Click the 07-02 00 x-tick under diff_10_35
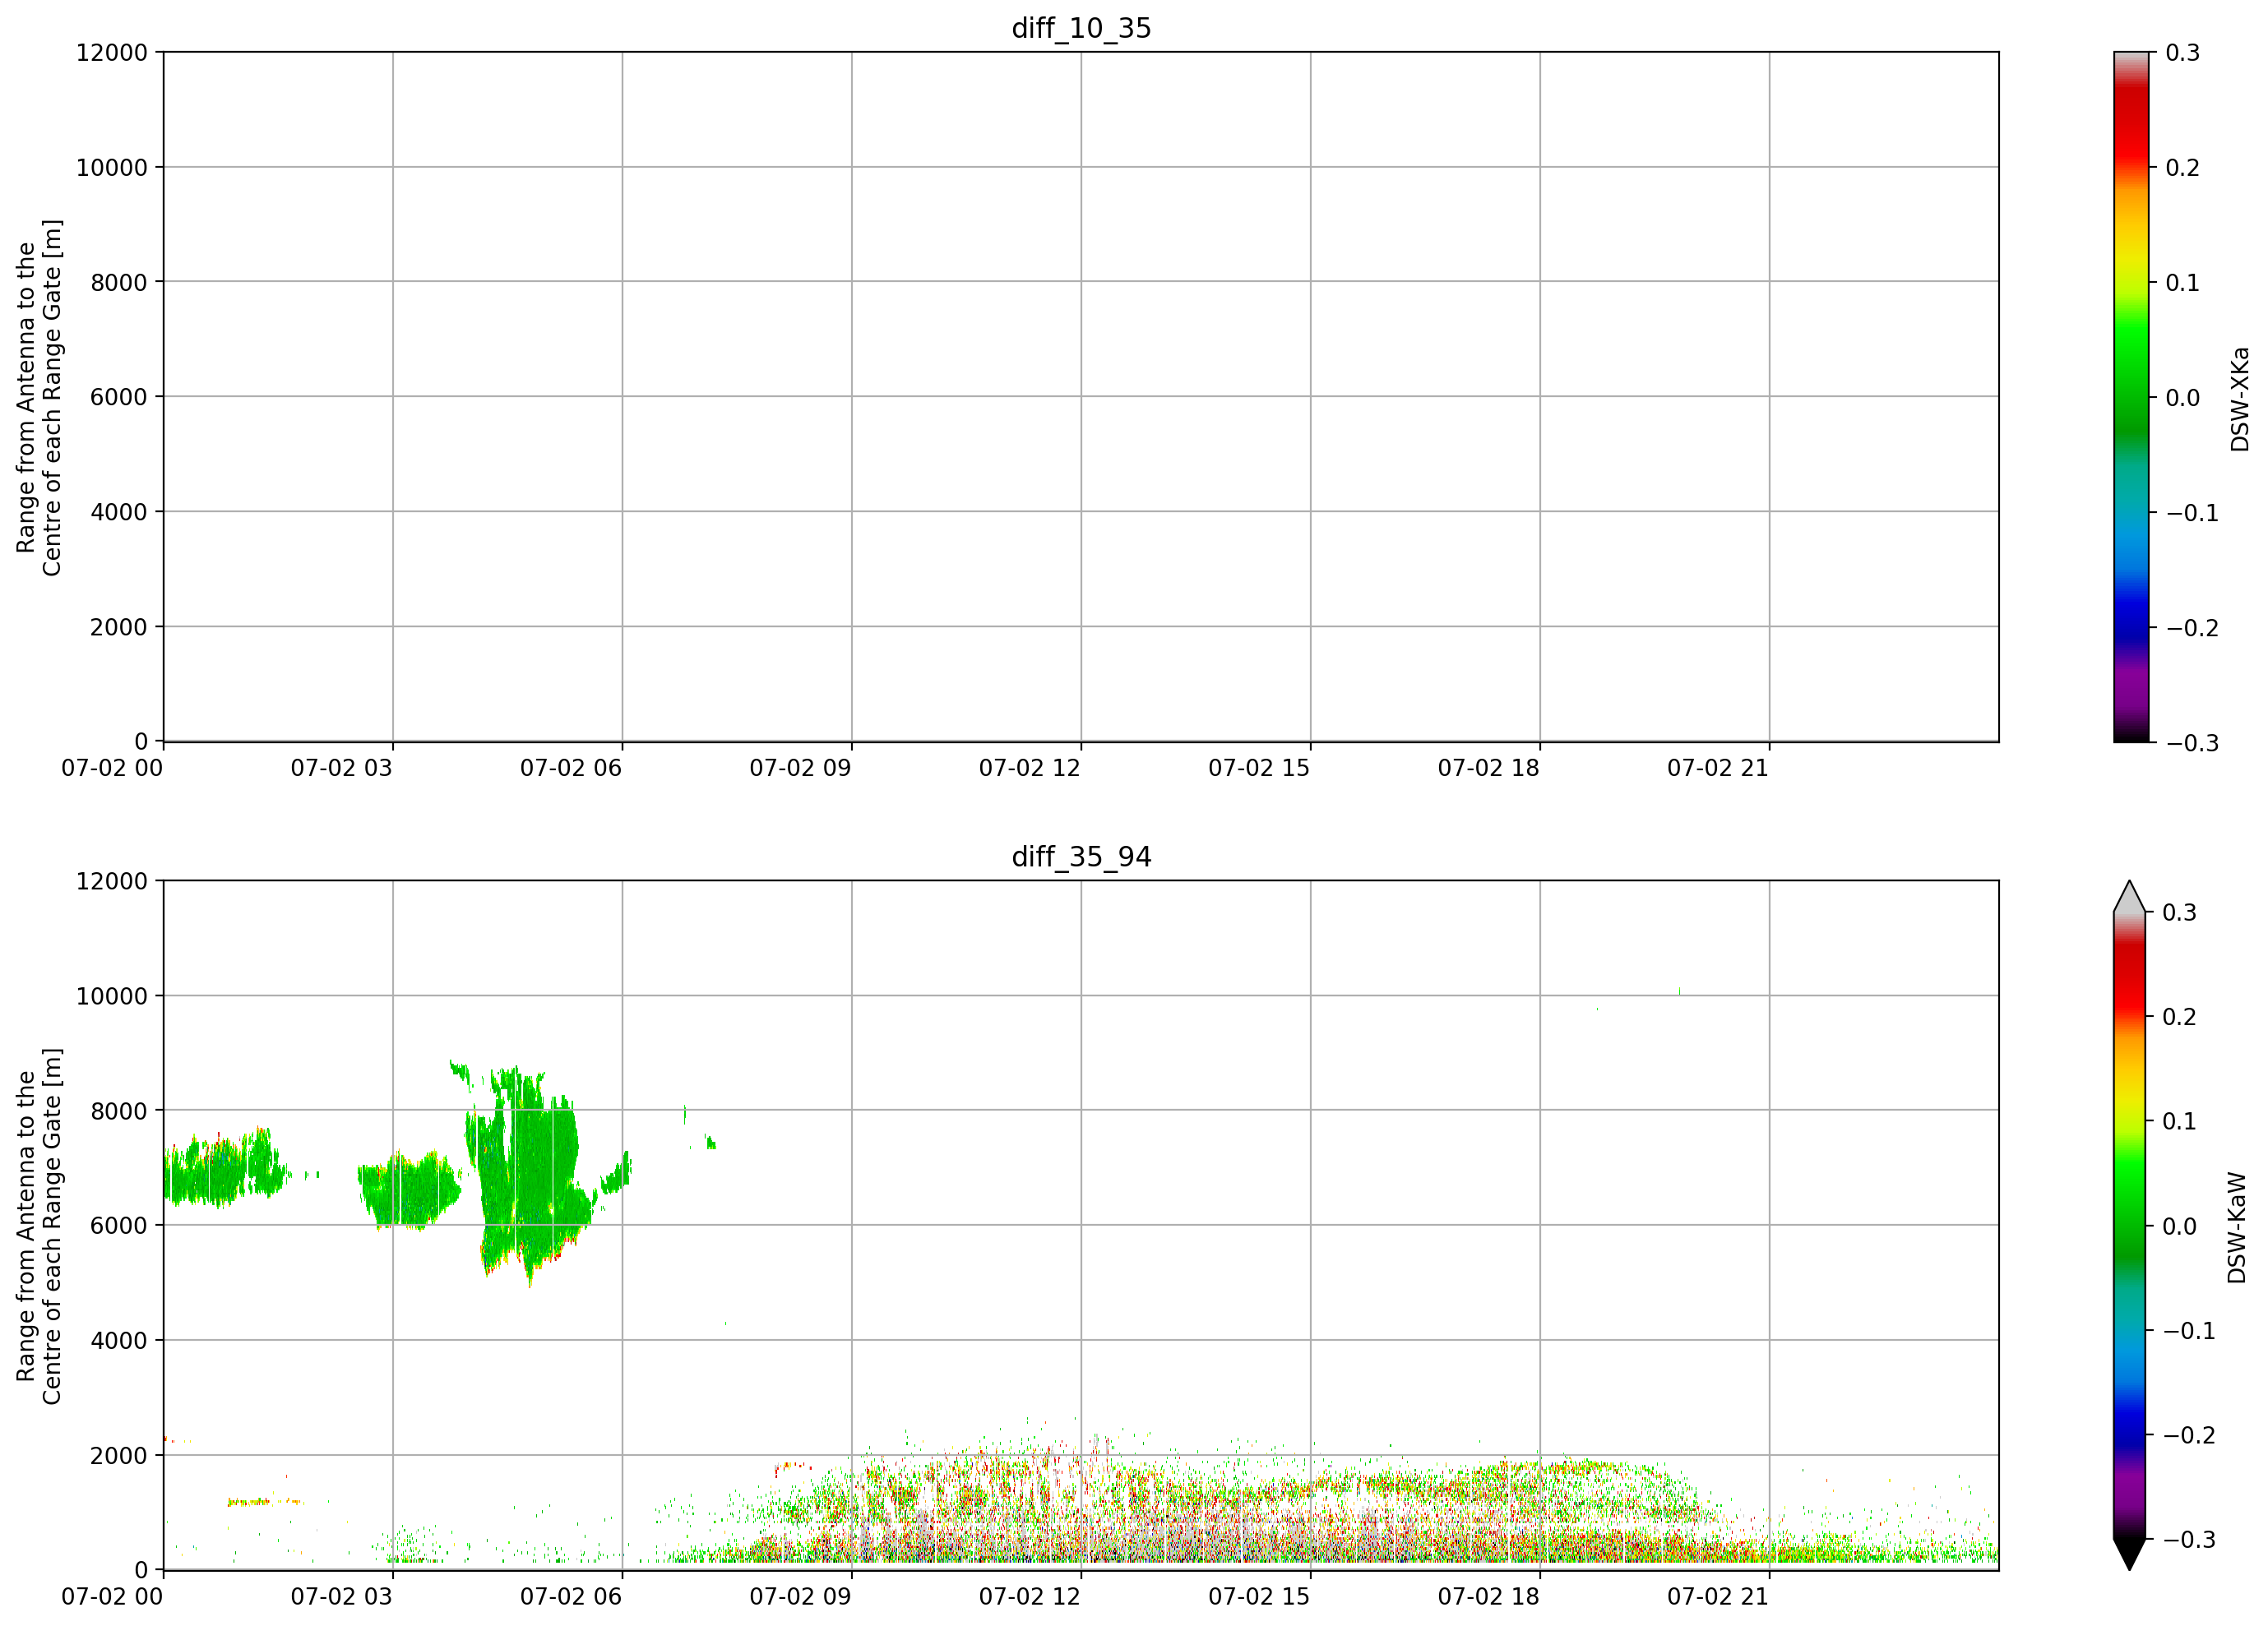The height and width of the screenshot is (1626, 2268). coord(112,768)
